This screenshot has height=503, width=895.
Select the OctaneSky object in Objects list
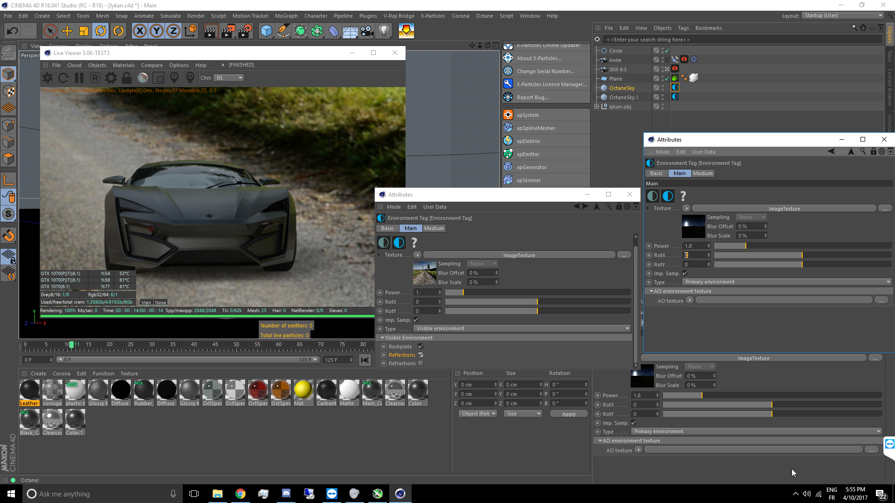tap(621, 88)
